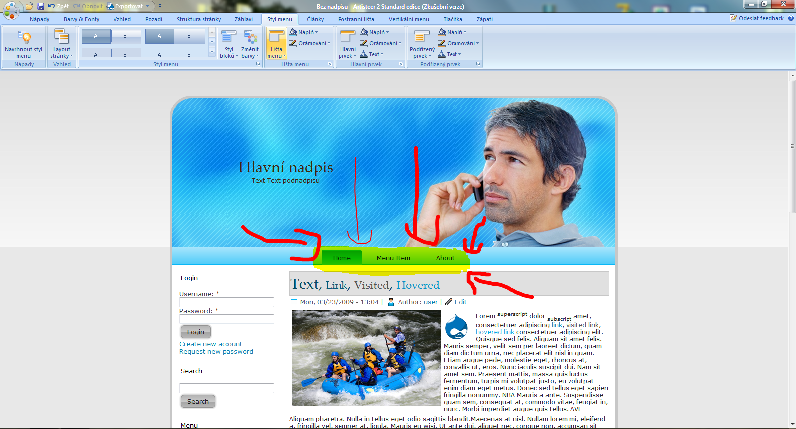Screen dimensions: 796x429
Task: Click the sidebar search text field
Action: coord(227,388)
